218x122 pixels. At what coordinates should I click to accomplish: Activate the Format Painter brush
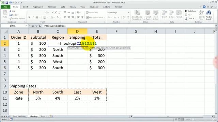click(17, 18)
